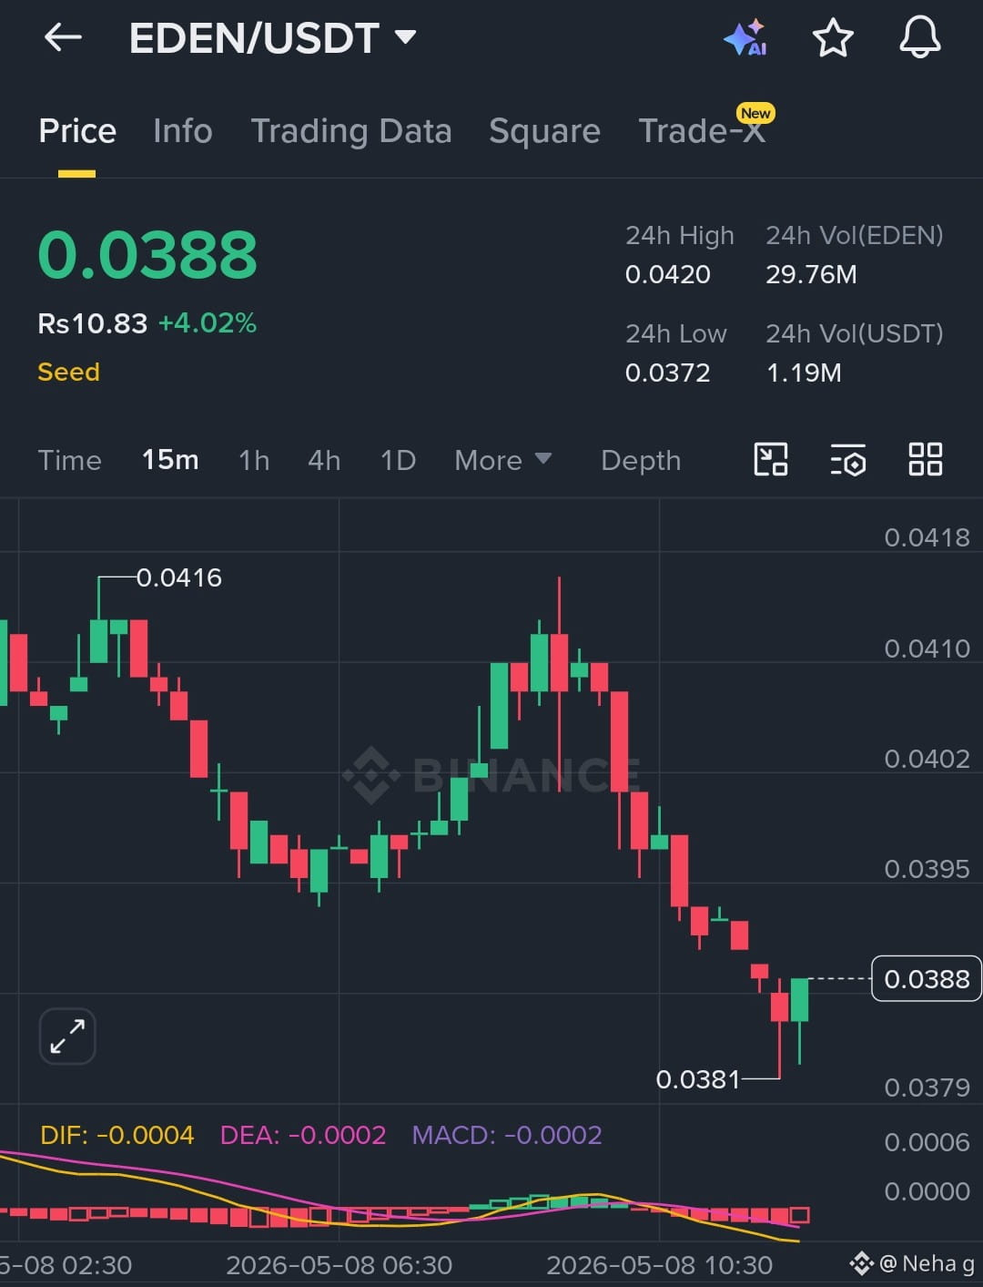Open the Trade-X tab
The image size is (983, 1287).
(x=702, y=131)
